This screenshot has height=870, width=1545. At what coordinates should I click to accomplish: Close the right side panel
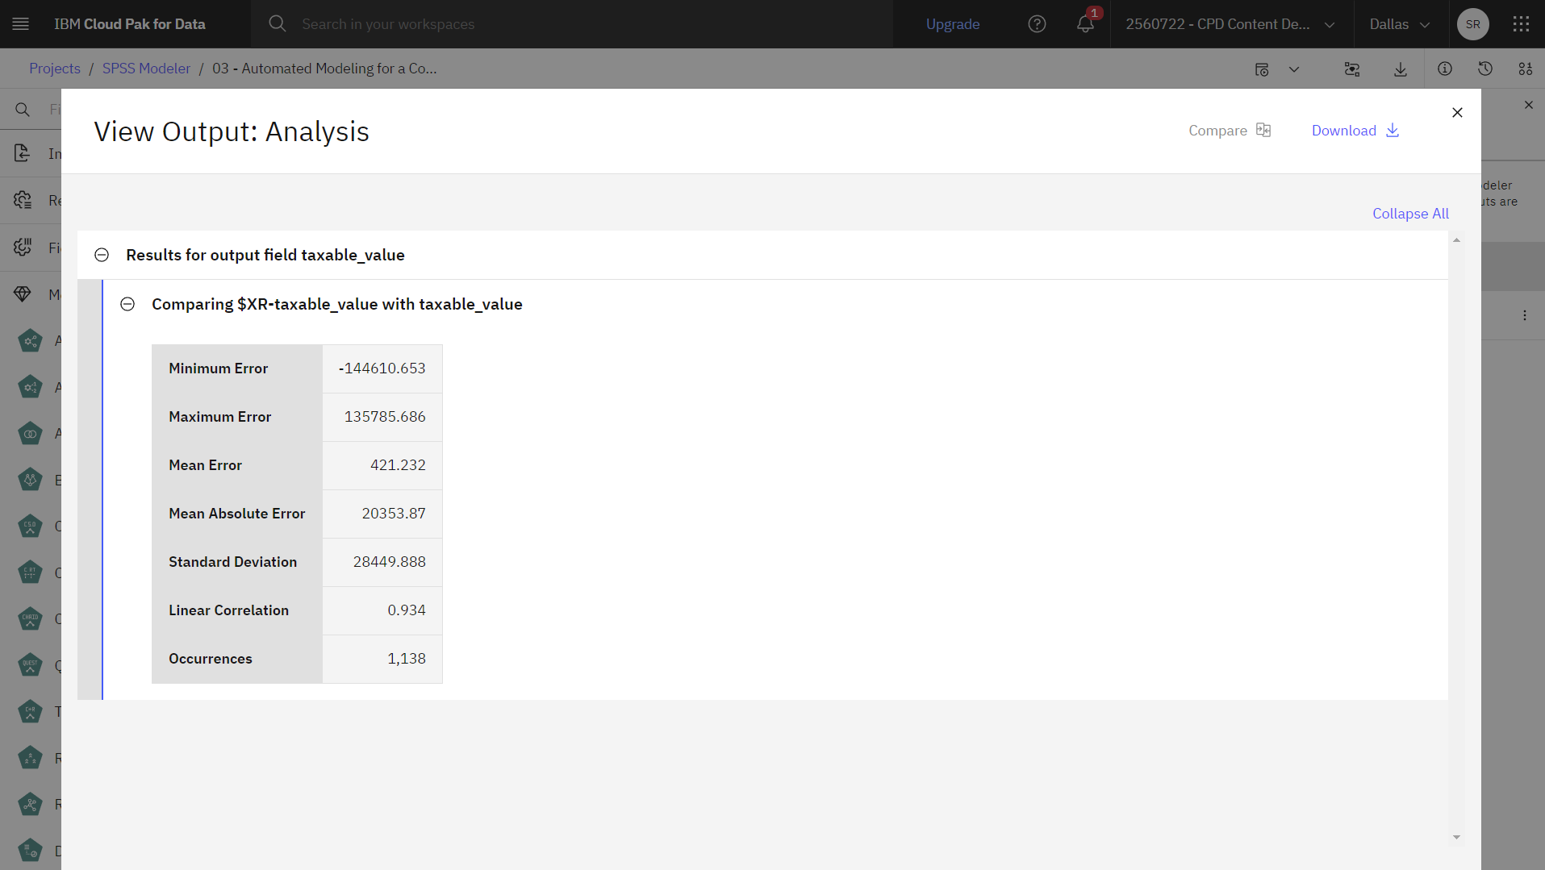coord(1529,105)
